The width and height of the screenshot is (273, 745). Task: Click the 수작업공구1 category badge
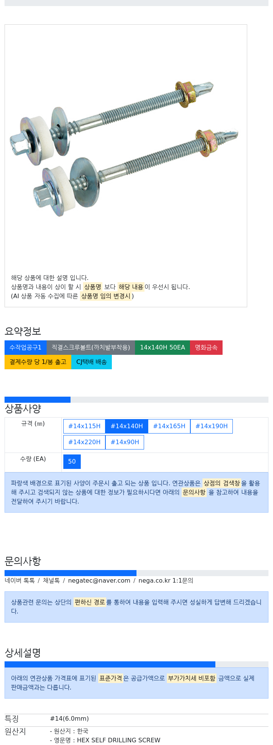point(25,348)
